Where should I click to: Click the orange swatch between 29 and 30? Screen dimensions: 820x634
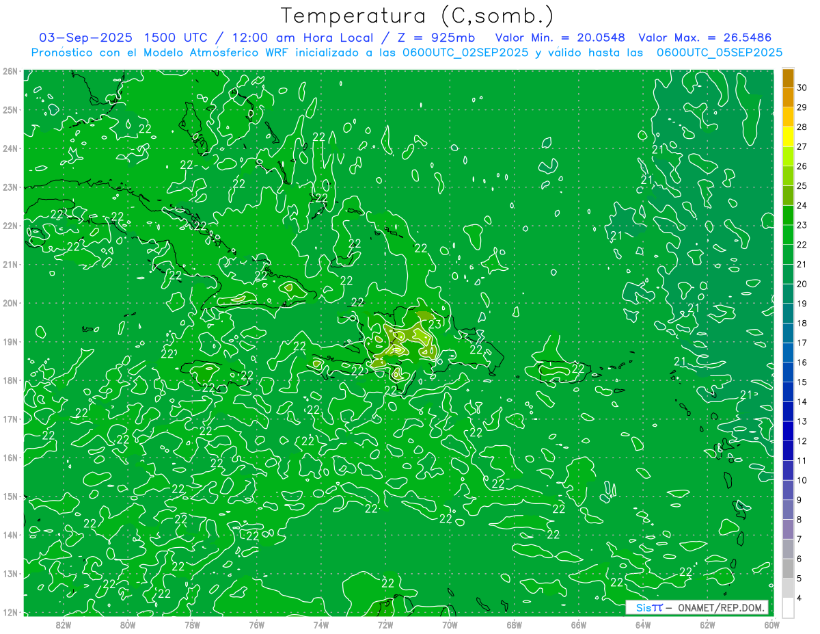click(788, 98)
